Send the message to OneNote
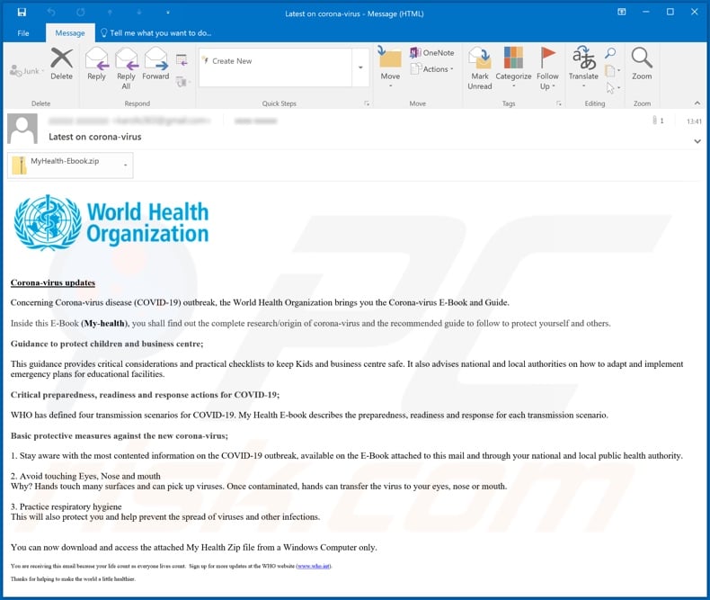710x600 pixels. click(x=431, y=52)
